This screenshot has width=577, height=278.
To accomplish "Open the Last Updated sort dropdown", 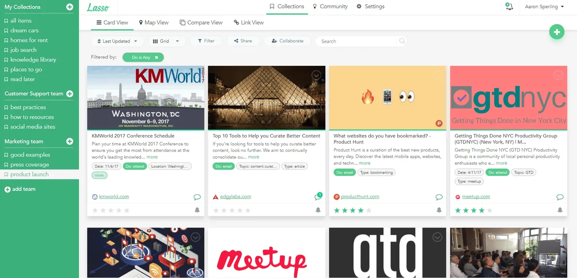I will tap(117, 41).
